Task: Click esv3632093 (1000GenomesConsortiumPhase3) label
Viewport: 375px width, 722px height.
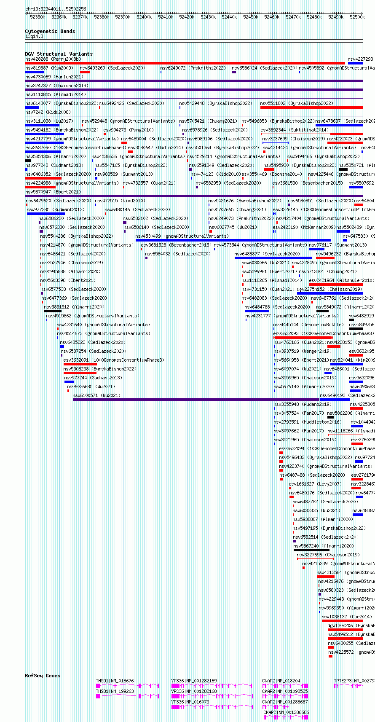Action: click(324, 333)
